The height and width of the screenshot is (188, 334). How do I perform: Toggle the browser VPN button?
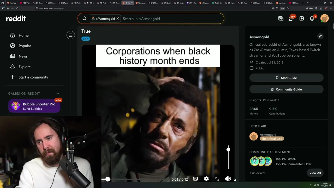[x=309, y=8]
